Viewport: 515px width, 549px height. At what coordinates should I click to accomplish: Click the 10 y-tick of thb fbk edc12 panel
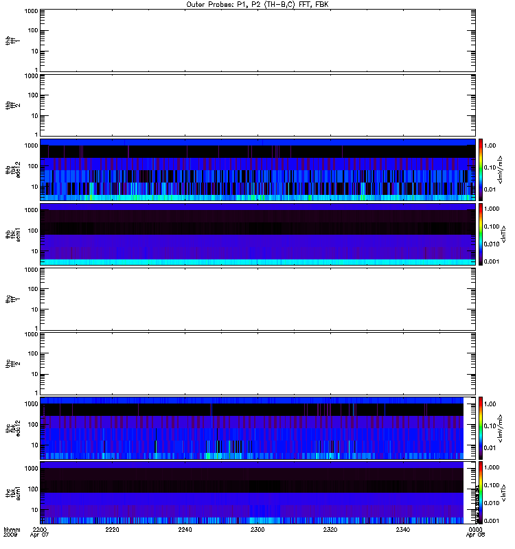pyautogui.click(x=35, y=187)
